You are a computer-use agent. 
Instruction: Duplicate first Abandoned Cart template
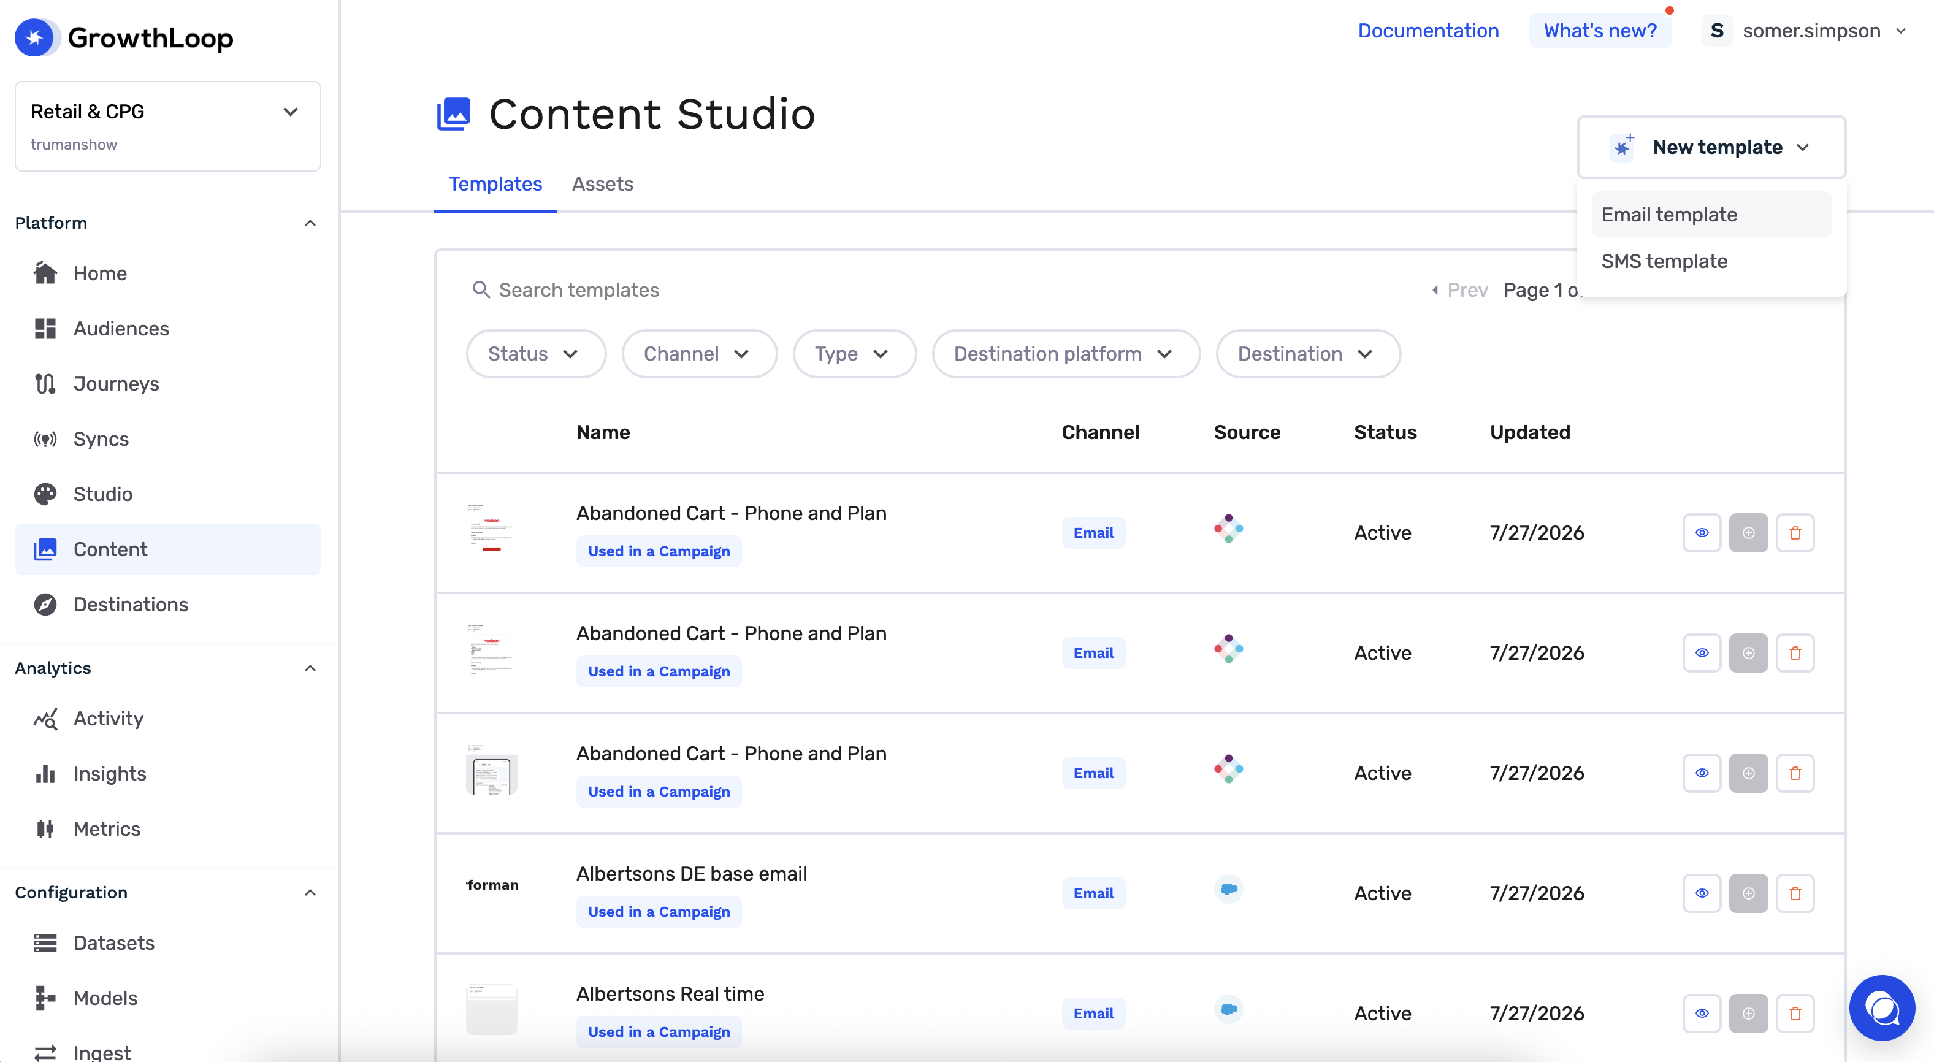(1749, 533)
